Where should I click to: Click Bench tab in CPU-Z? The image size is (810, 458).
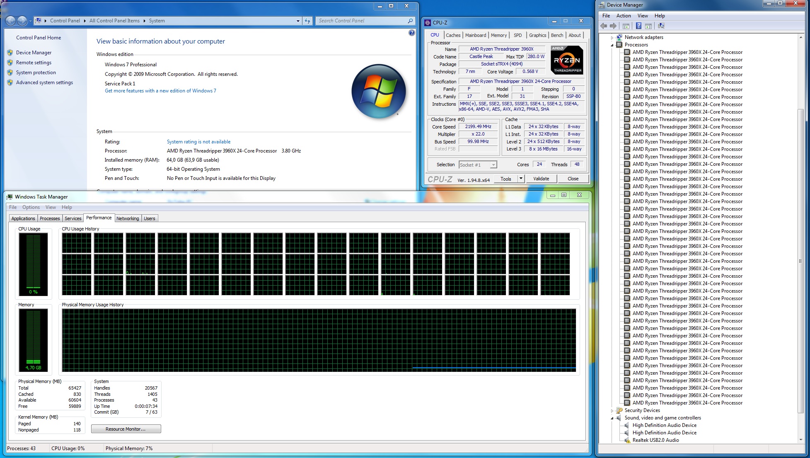(557, 35)
